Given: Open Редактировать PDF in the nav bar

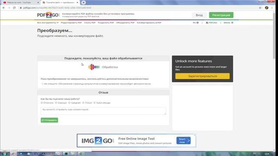Looking at the screenshot, I should 71,23.
